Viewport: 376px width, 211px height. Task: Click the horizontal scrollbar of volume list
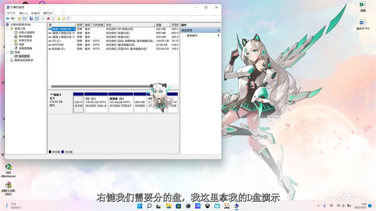[101, 86]
